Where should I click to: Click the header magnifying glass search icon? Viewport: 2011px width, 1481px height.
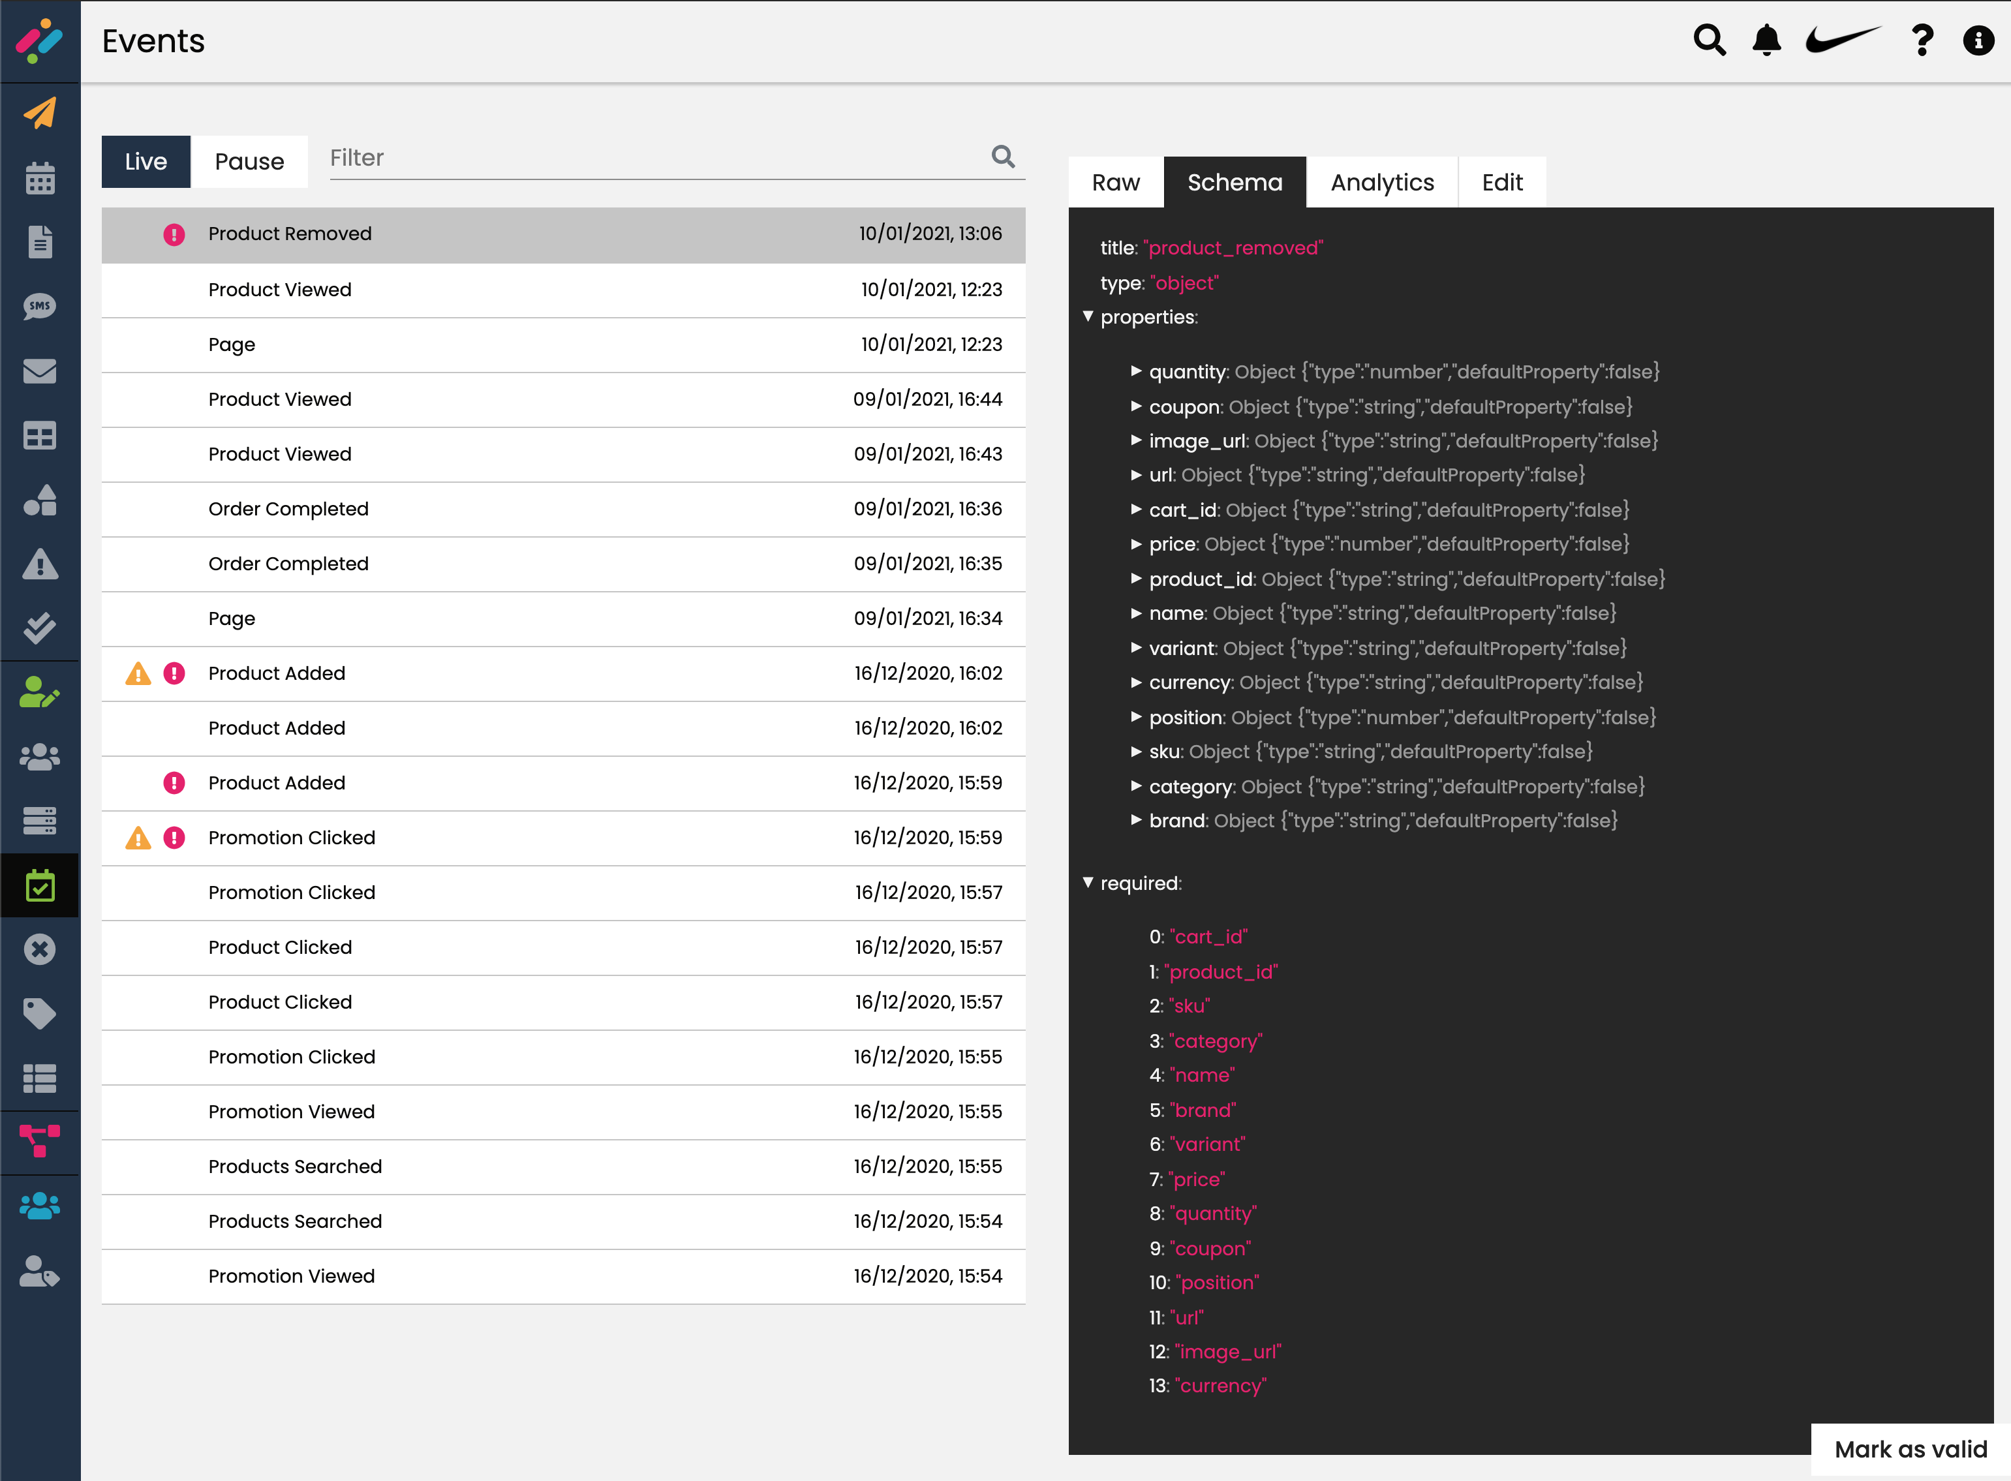point(1709,40)
